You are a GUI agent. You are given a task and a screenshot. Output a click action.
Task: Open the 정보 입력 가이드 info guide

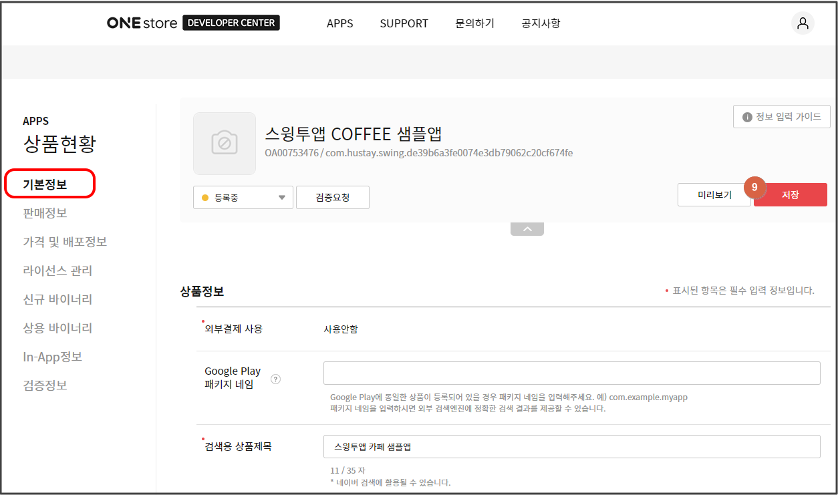click(781, 117)
